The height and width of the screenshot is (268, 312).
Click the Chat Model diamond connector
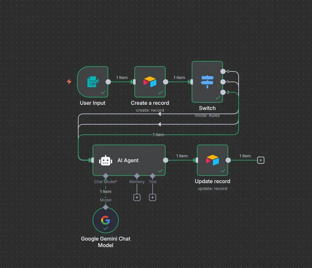coord(105,176)
